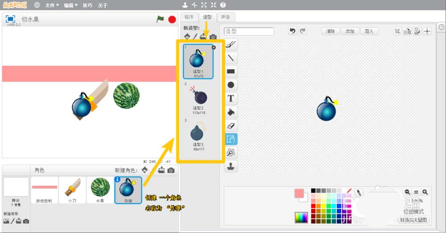Viewport: 446px width, 233px height.
Task: Choose new backdrop from library
Action: pos(6,221)
